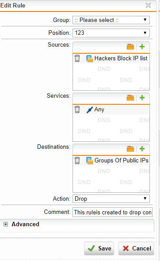The width and height of the screenshot is (160, 261).
Task: Cancel editing the rule
Action: tap(136, 249)
